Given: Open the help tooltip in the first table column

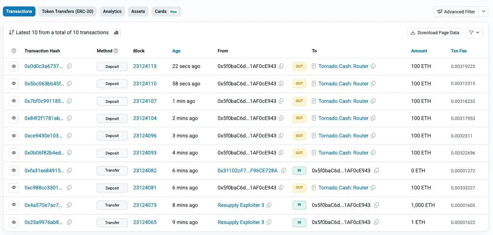Looking at the screenshot, I should point(14,50).
